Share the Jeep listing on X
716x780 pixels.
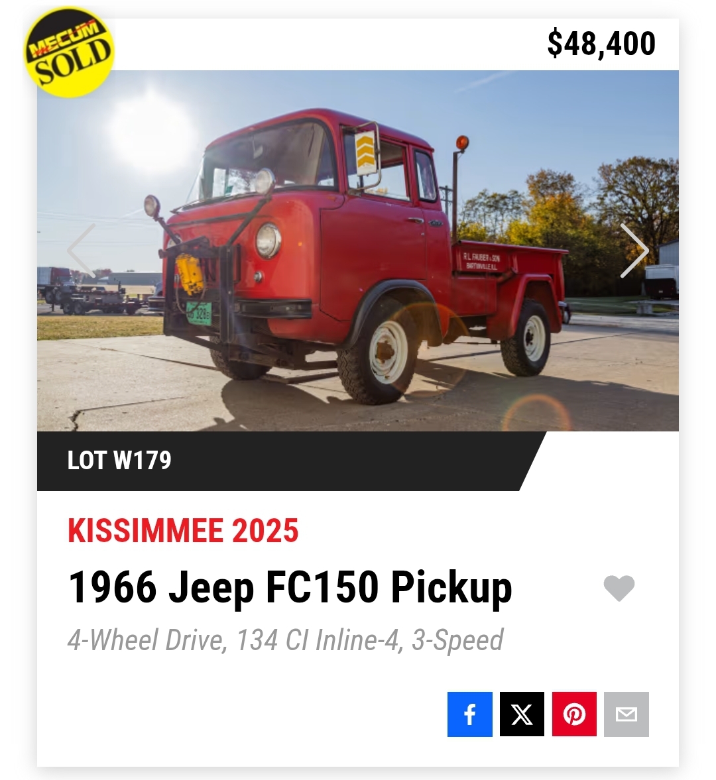(522, 714)
